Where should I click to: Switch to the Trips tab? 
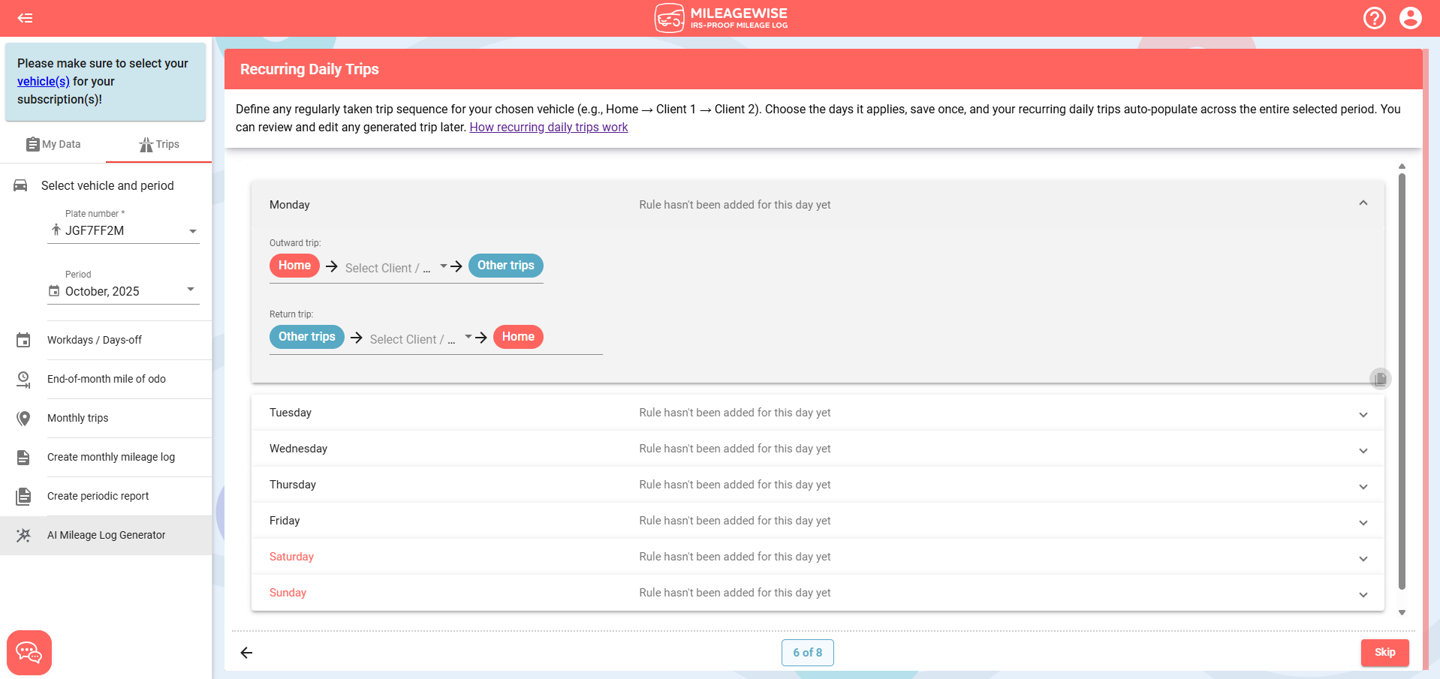[x=158, y=144]
